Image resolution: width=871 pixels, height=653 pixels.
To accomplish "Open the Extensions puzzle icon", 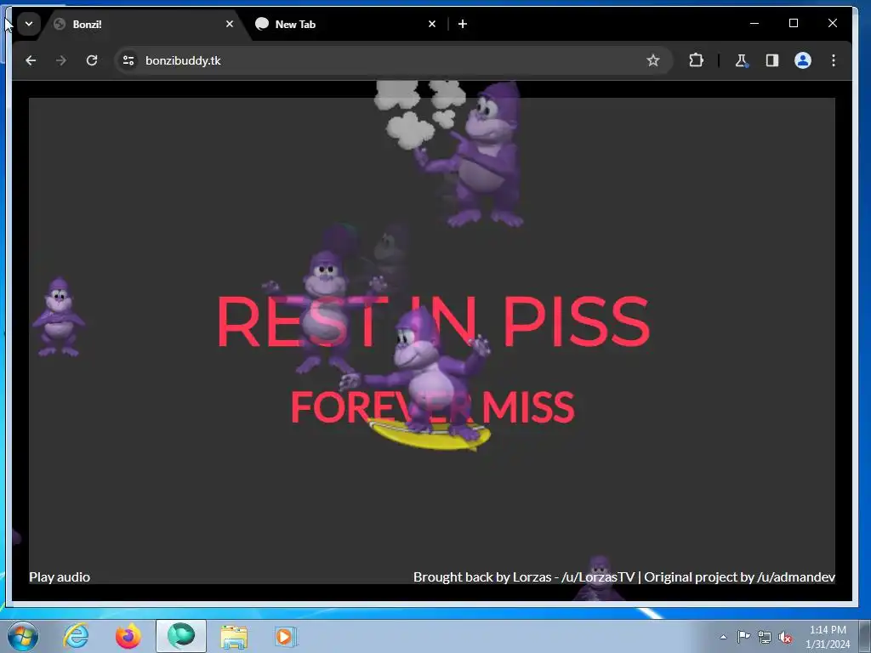I will click(696, 60).
